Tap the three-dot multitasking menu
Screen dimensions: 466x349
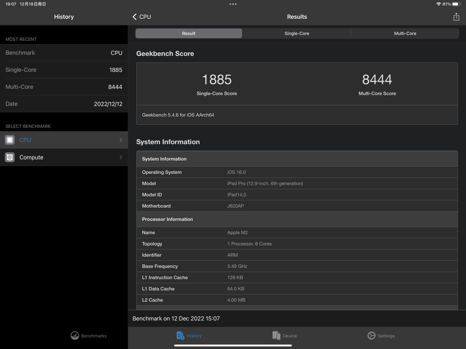(x=233, y=4)
